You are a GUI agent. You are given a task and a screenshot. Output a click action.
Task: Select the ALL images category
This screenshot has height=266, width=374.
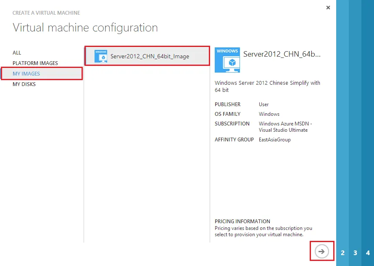coord(17,52)
